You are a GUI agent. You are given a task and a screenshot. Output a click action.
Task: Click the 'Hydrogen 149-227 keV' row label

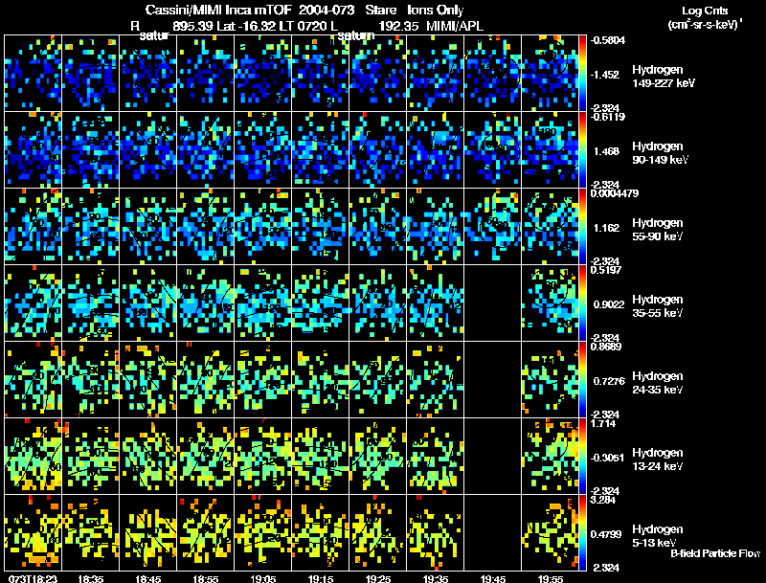[x=664, y=77]
